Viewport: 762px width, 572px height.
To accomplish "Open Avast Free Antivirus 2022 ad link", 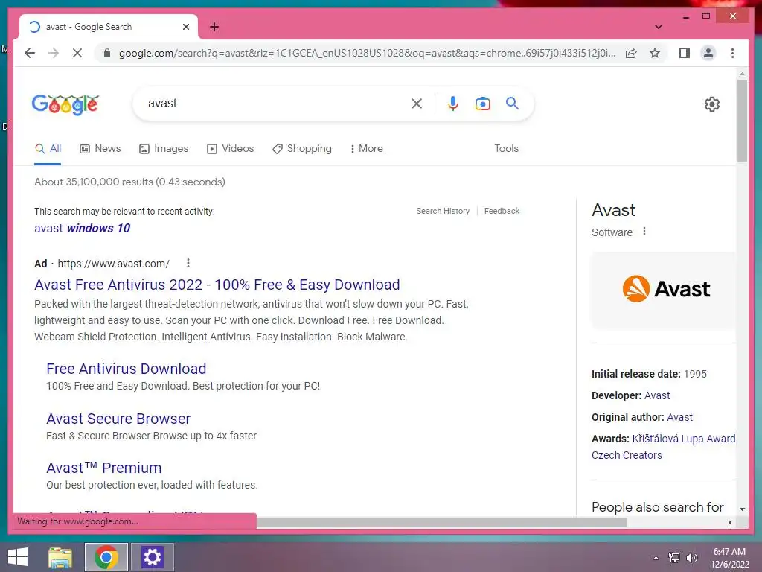I will pyautogui.click(x=217, y=285).
